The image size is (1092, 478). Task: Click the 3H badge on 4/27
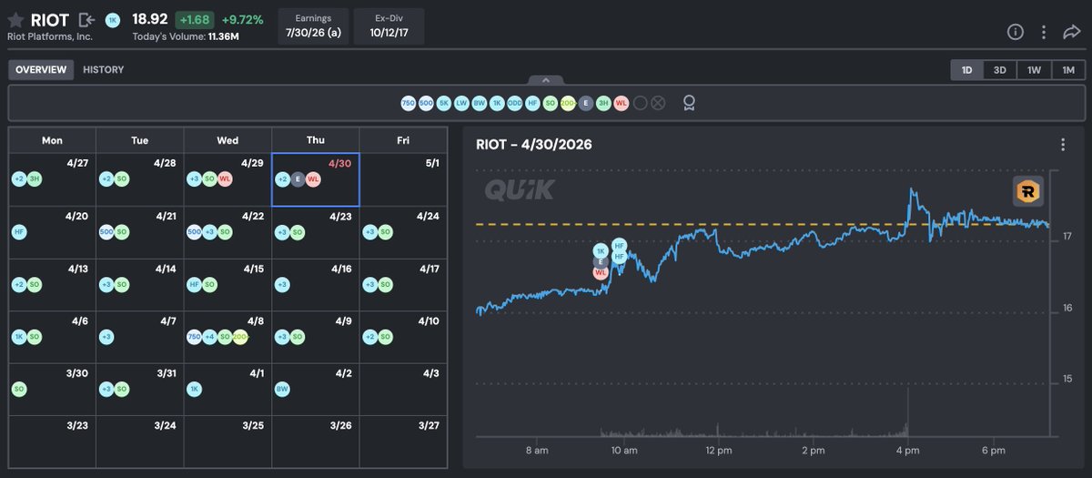(35, 179)
